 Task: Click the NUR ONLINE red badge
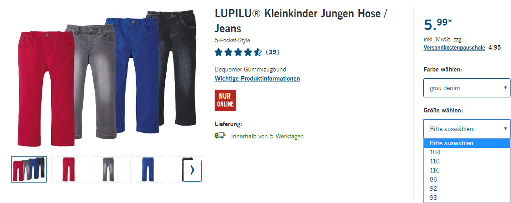point(225,101)
